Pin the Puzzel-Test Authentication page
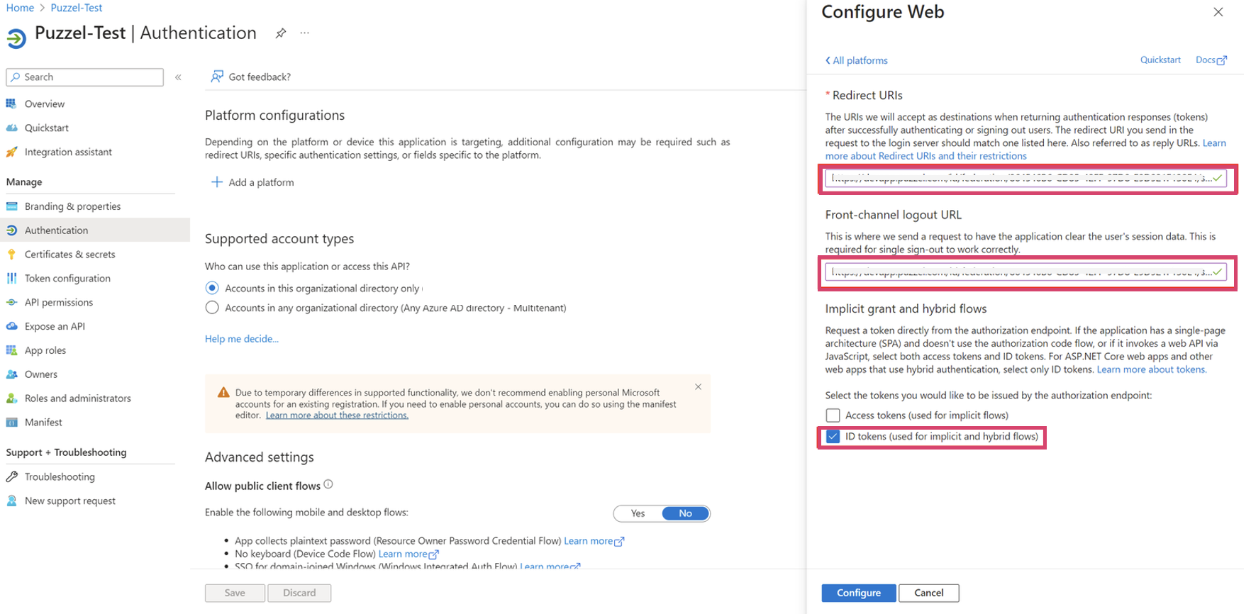This screenshot has height=614, width=1251. 281,33
